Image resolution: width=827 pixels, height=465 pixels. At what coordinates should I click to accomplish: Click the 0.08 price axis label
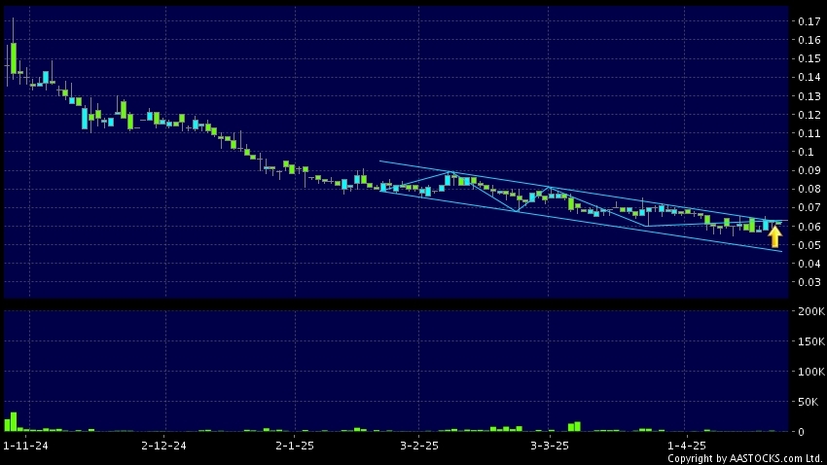point(809,190)
